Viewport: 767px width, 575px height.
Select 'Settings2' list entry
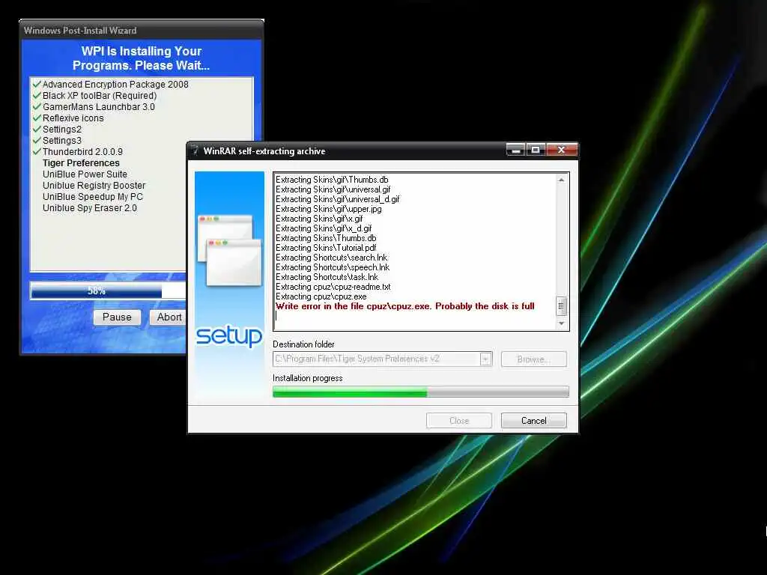62,129
